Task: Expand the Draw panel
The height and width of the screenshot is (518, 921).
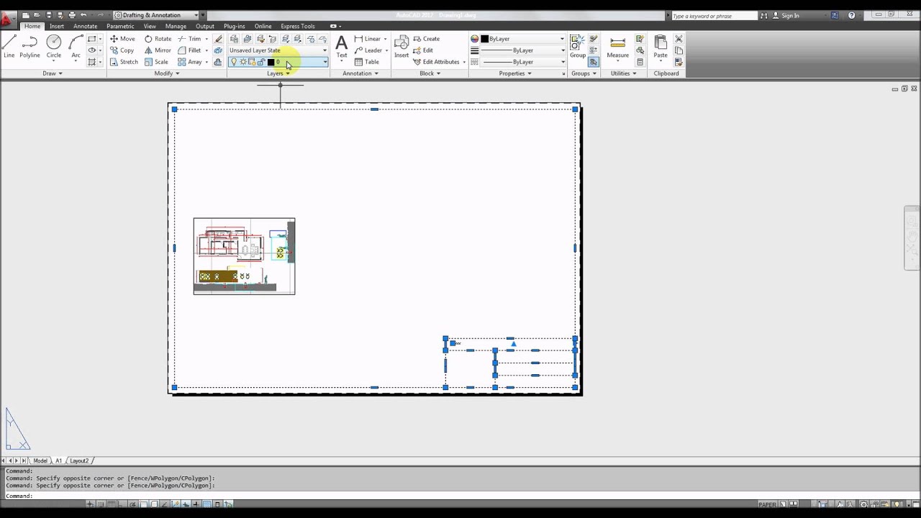Action: pyautogui.click(x=53, y=73)
